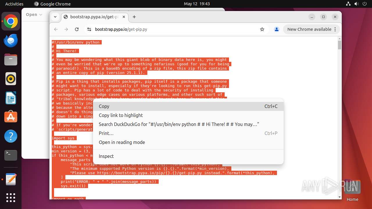
Task: Go back to the previous page
Action: click(x=56, y=29)
